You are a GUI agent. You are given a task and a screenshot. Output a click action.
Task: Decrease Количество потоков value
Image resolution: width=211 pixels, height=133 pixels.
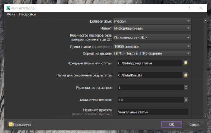coord(186,101)
